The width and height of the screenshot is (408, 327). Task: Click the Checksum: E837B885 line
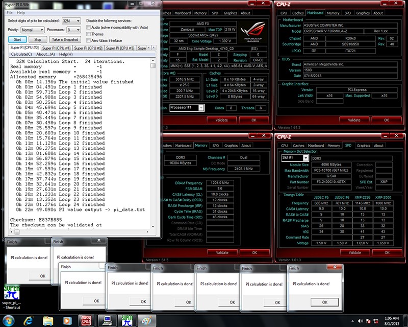pos(36,220)
